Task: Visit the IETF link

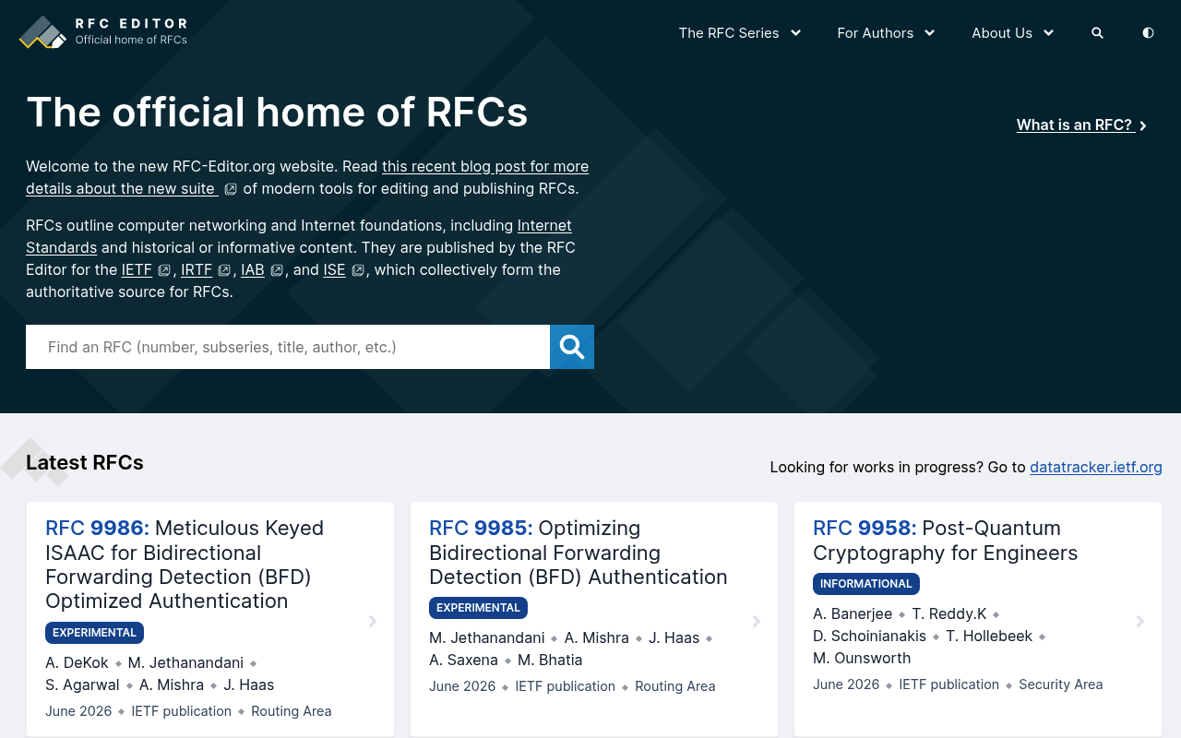Action: coord(137,269)
